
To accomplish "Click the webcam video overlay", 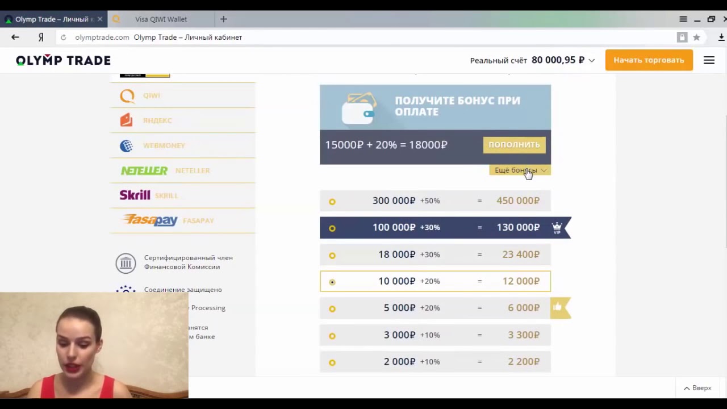I will tap(94, 345).
